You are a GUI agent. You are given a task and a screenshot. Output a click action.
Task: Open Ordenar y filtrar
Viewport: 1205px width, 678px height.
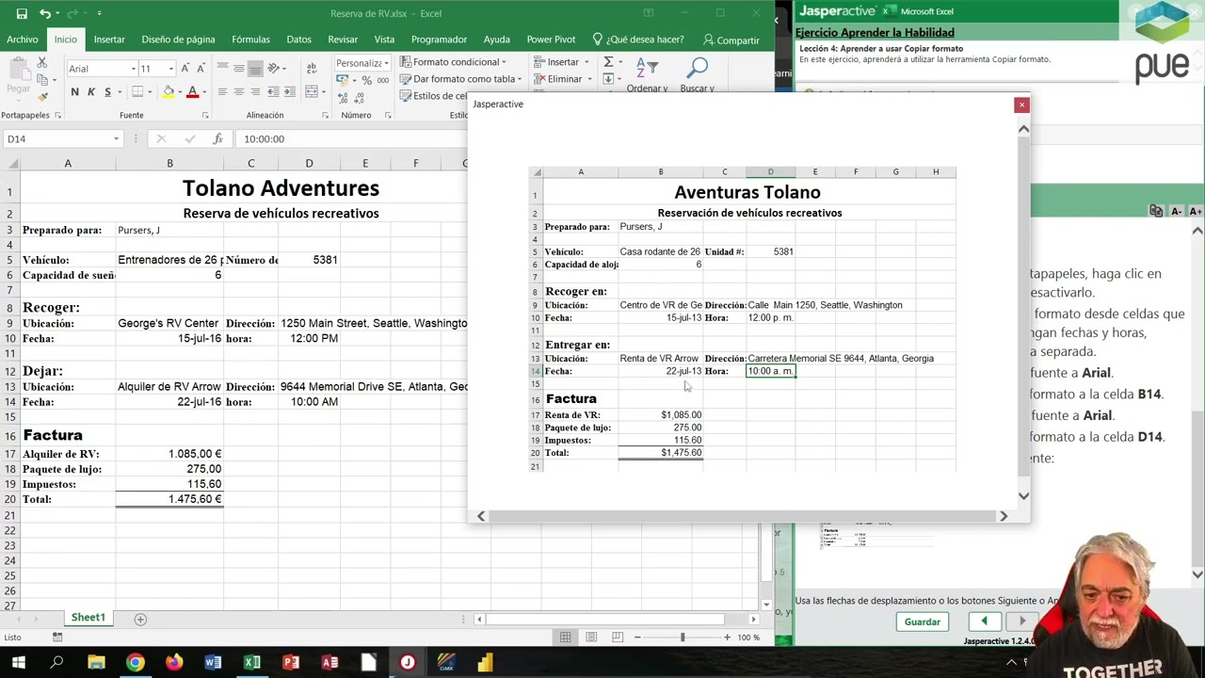(x=647, y=75)
